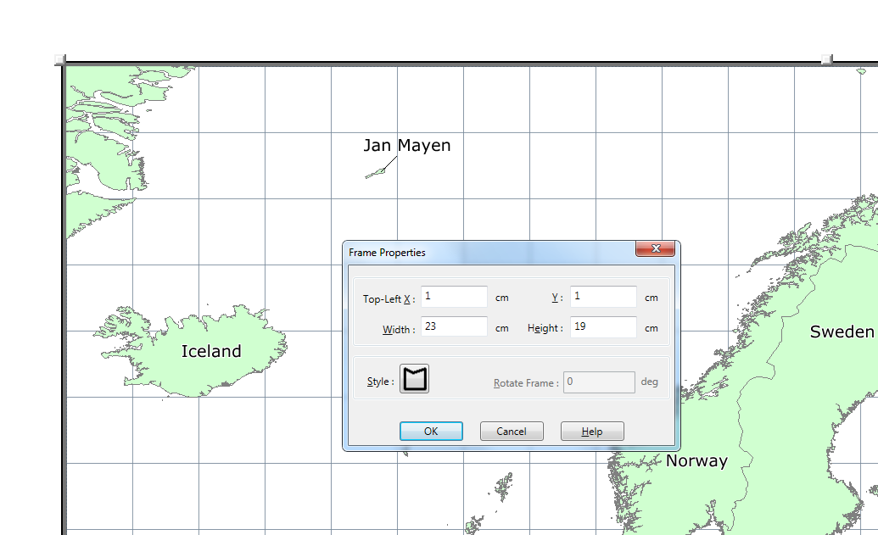Edit the Y position field
The width and height of the screenshot is (878, 535).
[603, 297]
